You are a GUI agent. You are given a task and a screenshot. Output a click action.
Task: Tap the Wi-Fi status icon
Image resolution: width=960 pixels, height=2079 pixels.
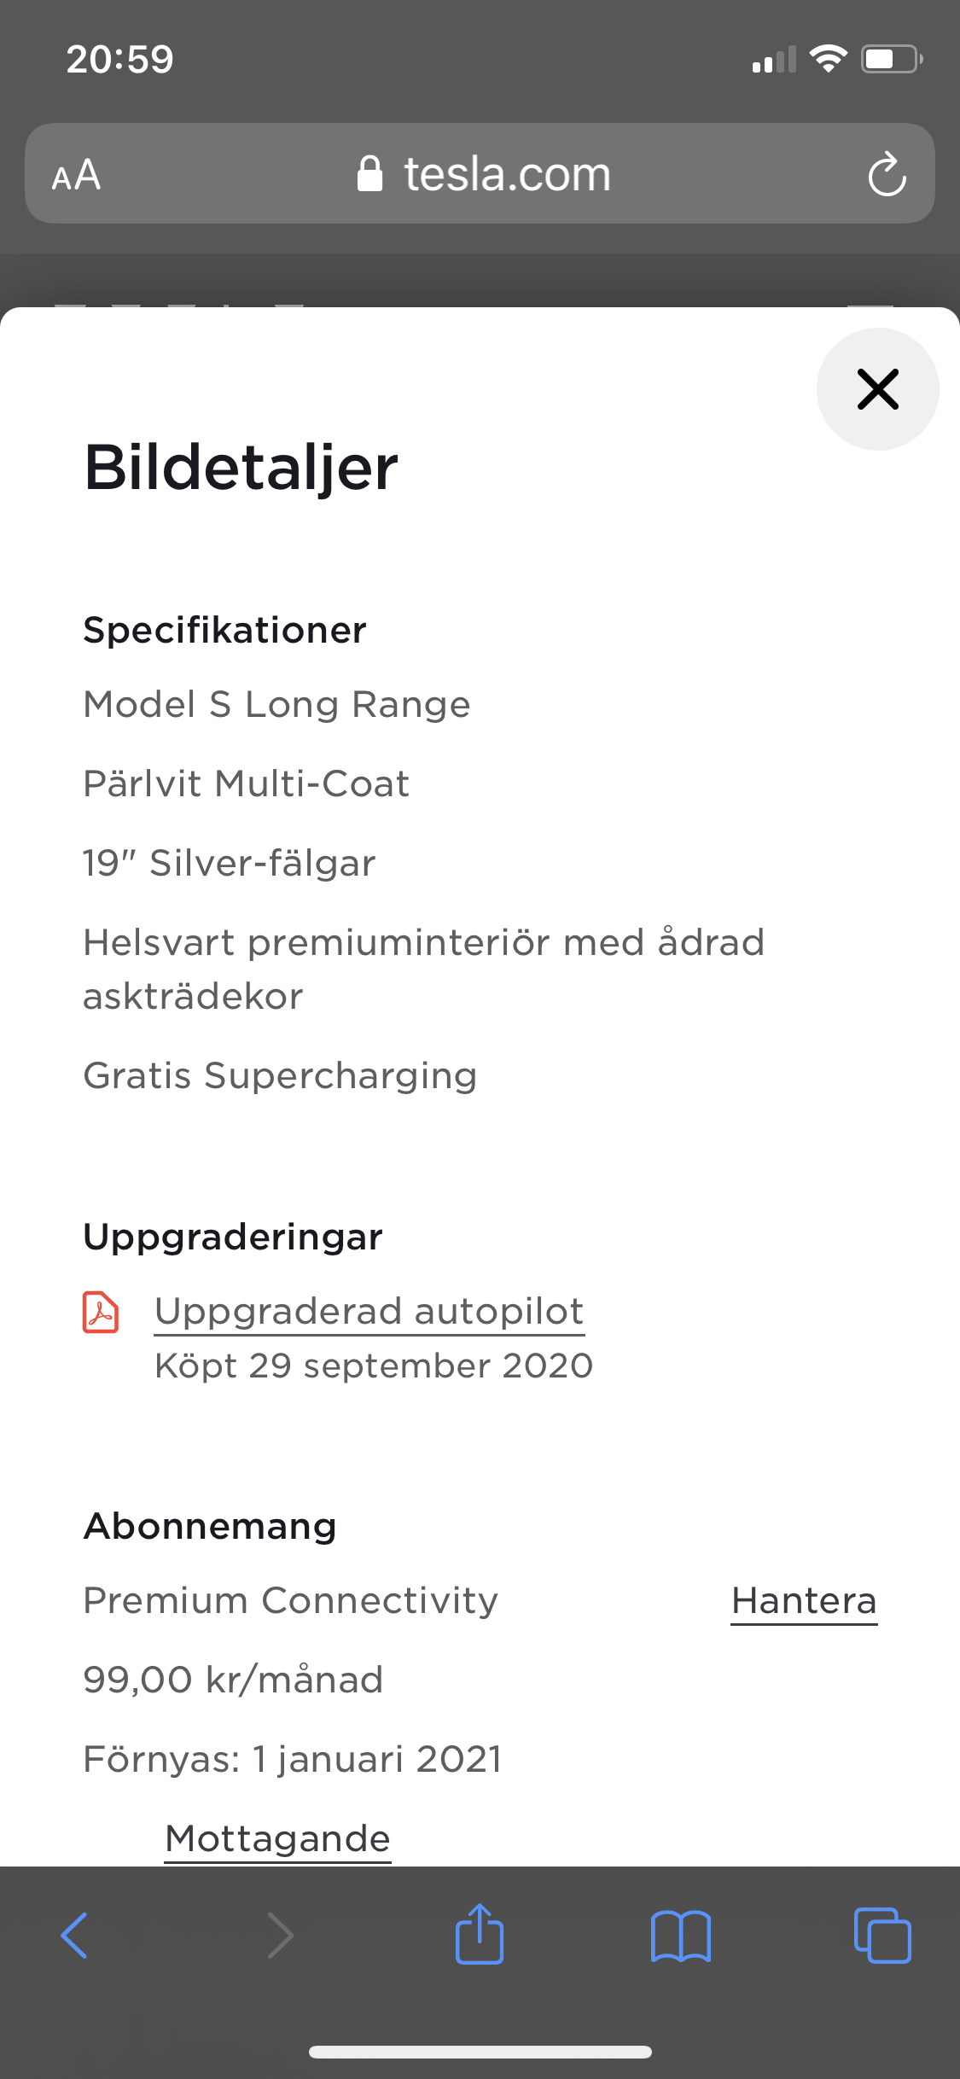pyautogui.click(x=828, y=59)
